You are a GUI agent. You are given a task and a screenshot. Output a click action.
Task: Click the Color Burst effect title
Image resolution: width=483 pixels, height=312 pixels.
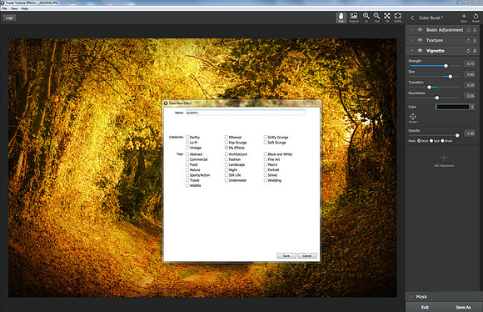431,18
